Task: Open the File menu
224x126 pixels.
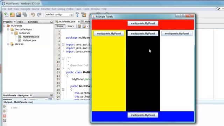Action: 4,9
